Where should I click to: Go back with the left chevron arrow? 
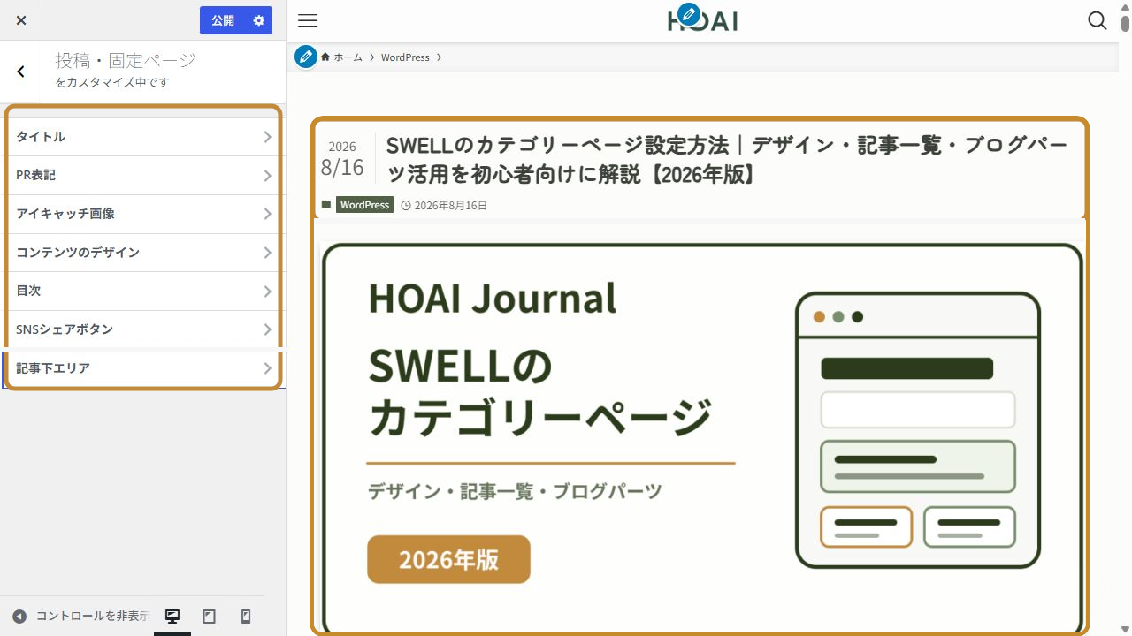pyautogui.click(x=21, y=72)
